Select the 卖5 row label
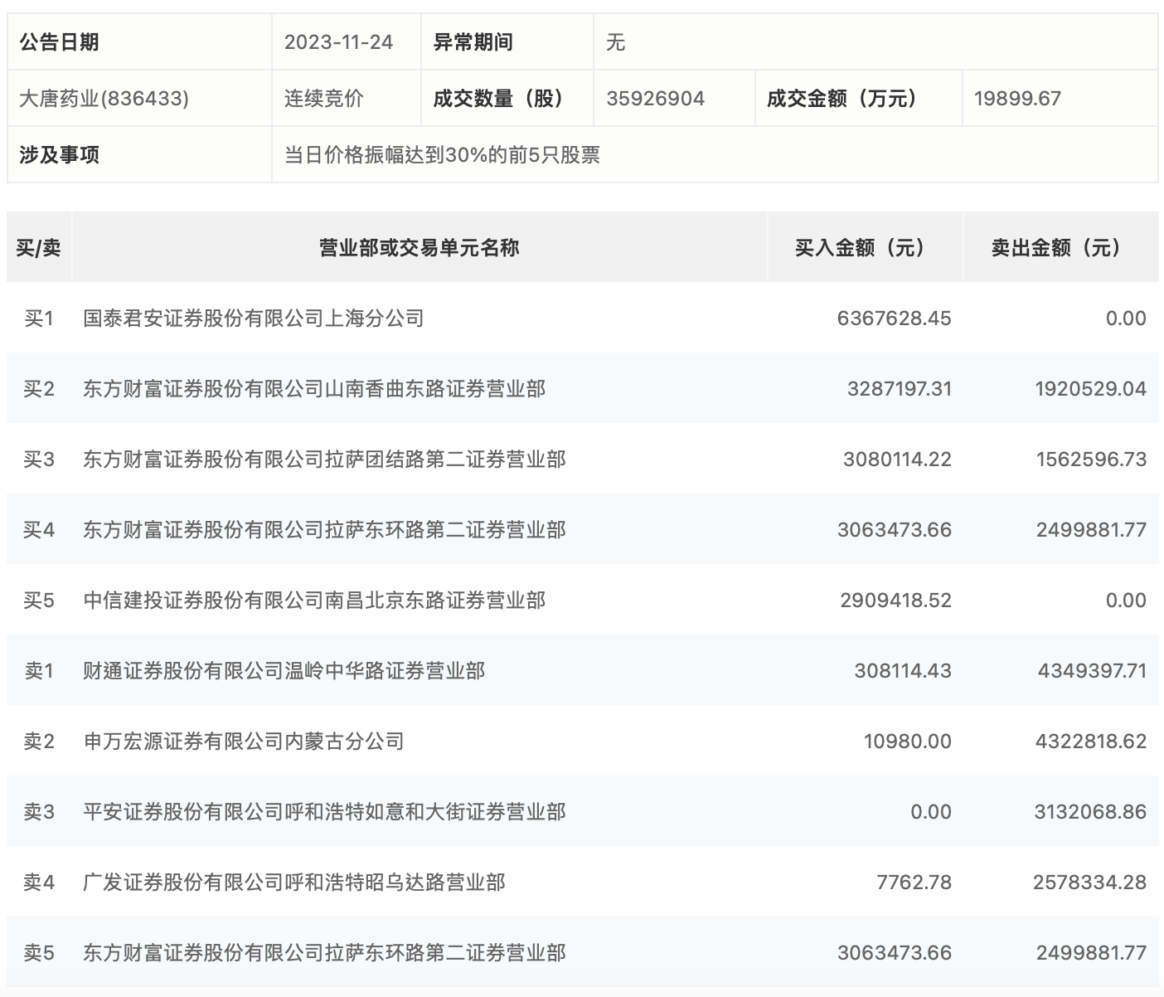 [x=39, y=953]
